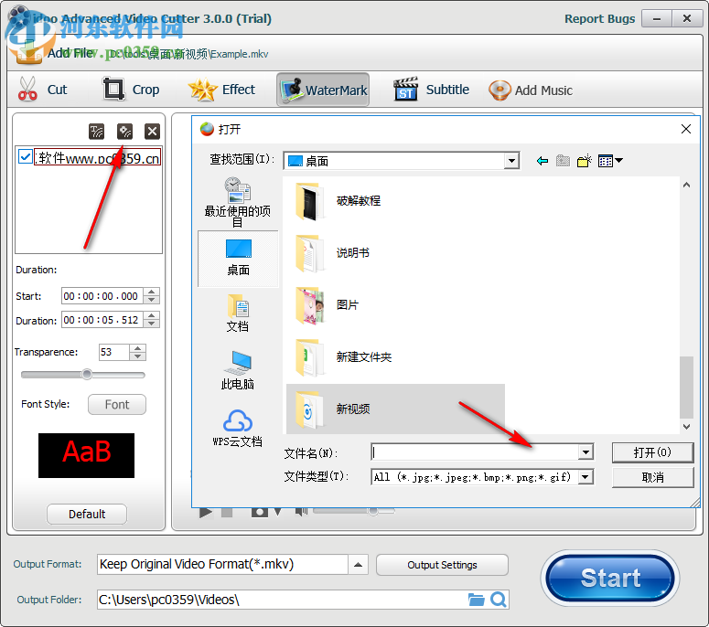This screenshot has height=627, width=709.
Task: Select the Cut scissors tool
Action: 42,90
